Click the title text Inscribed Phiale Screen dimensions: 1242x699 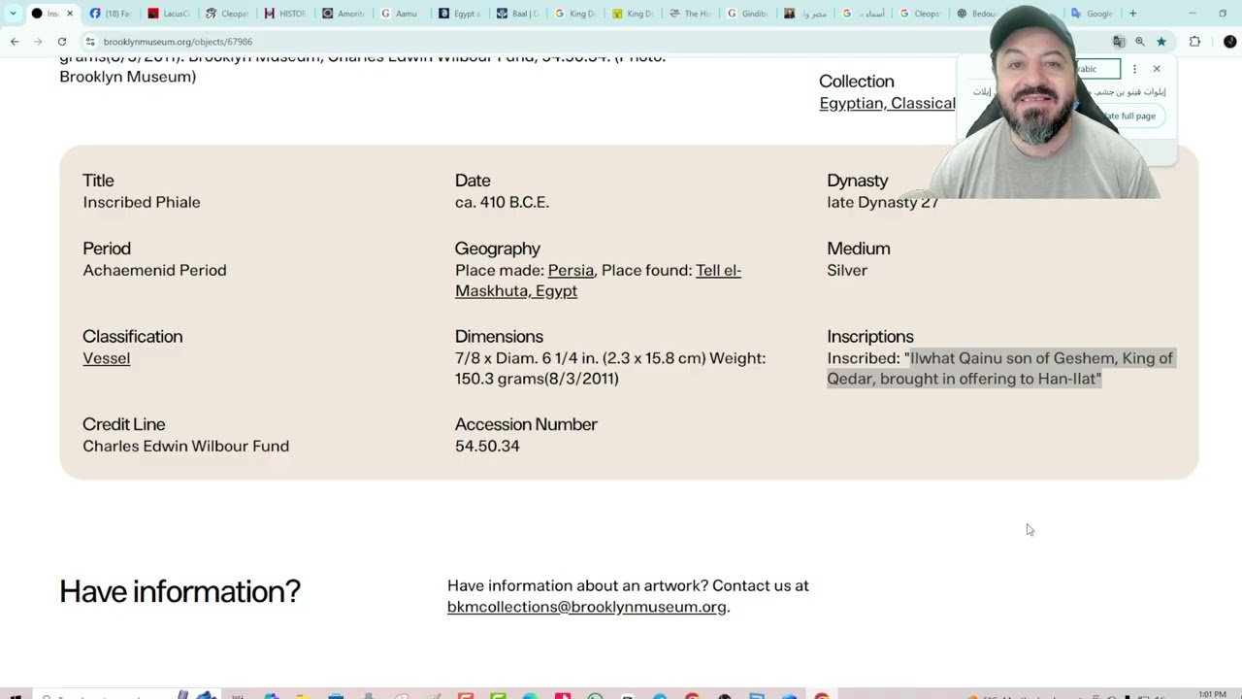point(142,202)
